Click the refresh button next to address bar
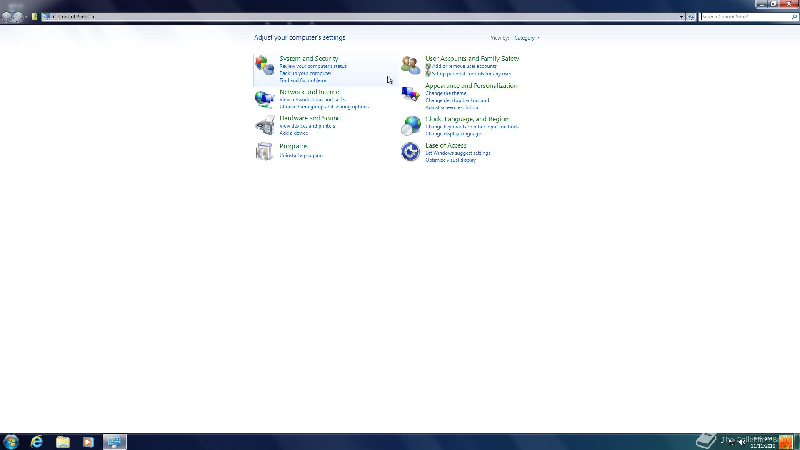This screenshot has height=450, width=800. pyautogui.click(x=691, y=17)
